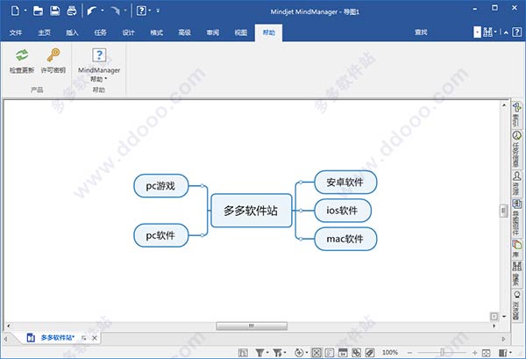Switch to the 主页 home tab
Viewport: 526px width, 359px height.
(44, 32)
